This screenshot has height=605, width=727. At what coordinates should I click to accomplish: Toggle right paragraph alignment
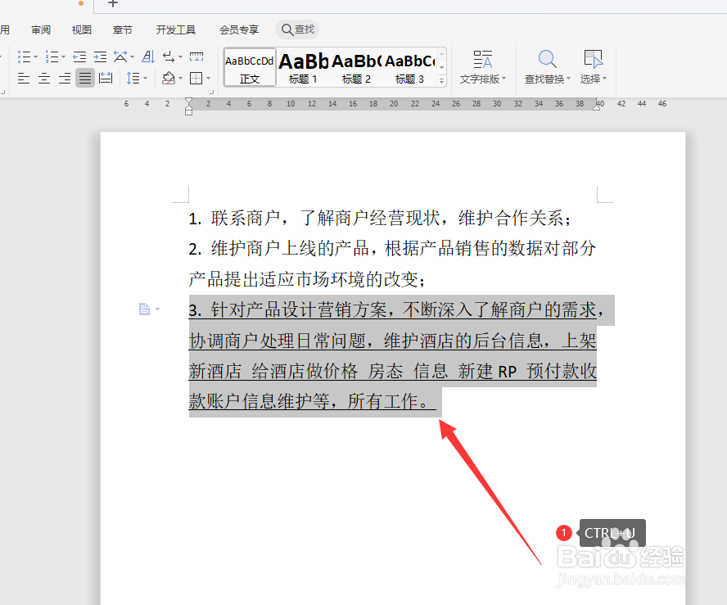click(x=64, y=78)
